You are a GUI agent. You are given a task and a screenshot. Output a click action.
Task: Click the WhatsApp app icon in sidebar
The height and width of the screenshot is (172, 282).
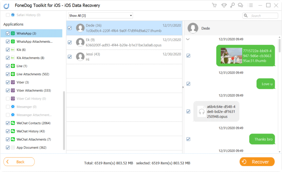pyautogui.click(x=13, y=33)
